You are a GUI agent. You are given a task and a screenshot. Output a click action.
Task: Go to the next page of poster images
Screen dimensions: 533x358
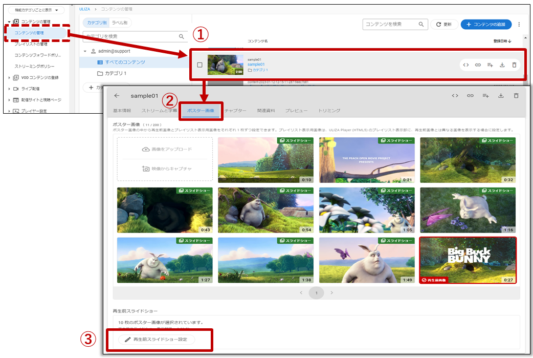click(x=332, y=292)
